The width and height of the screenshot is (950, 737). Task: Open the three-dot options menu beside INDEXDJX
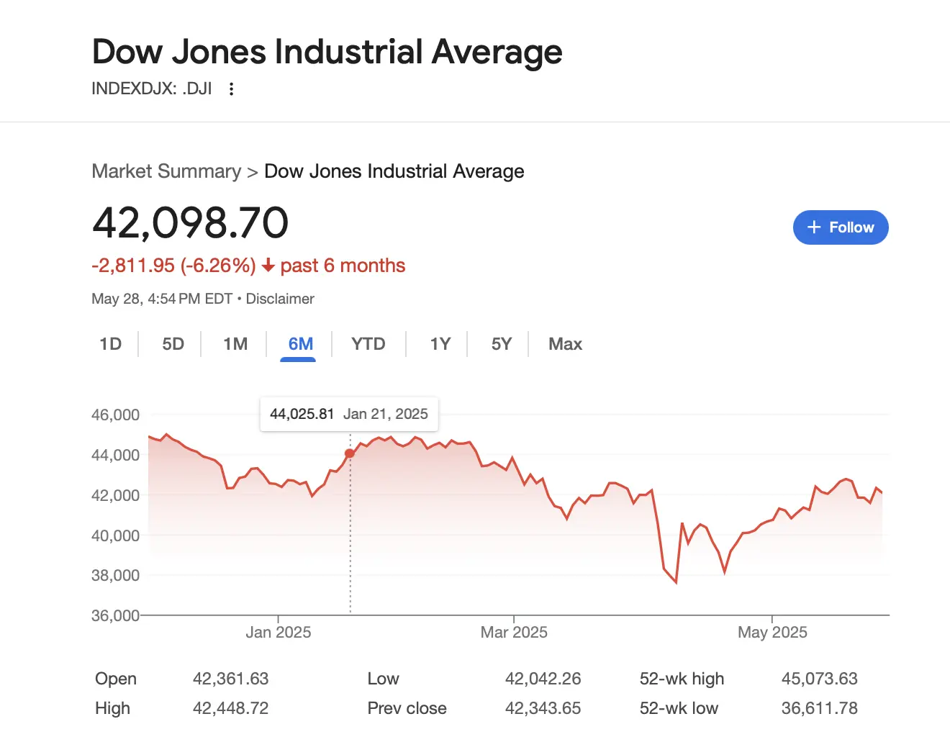[231, 89]
